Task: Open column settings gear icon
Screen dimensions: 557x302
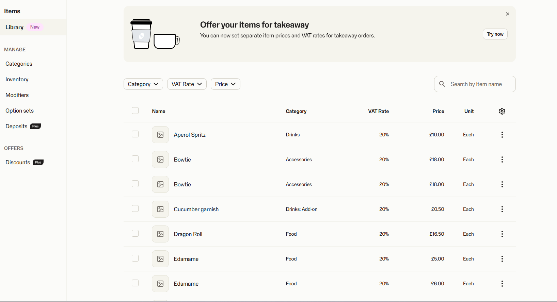Action: coord(502,111)
